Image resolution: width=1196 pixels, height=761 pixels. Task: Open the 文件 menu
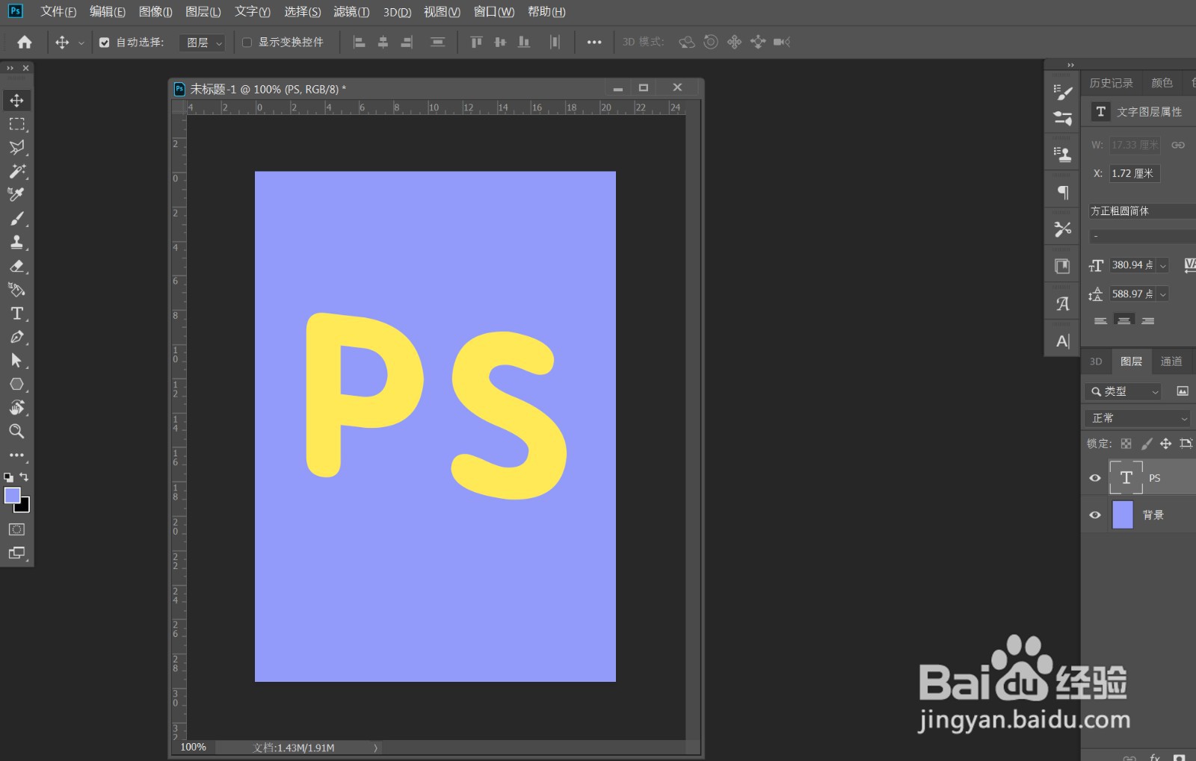(58, 12)
